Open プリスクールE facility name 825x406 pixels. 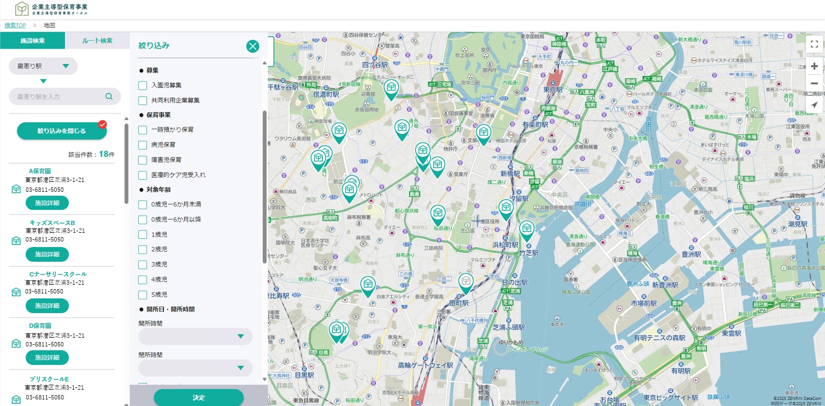coord(49,379)
